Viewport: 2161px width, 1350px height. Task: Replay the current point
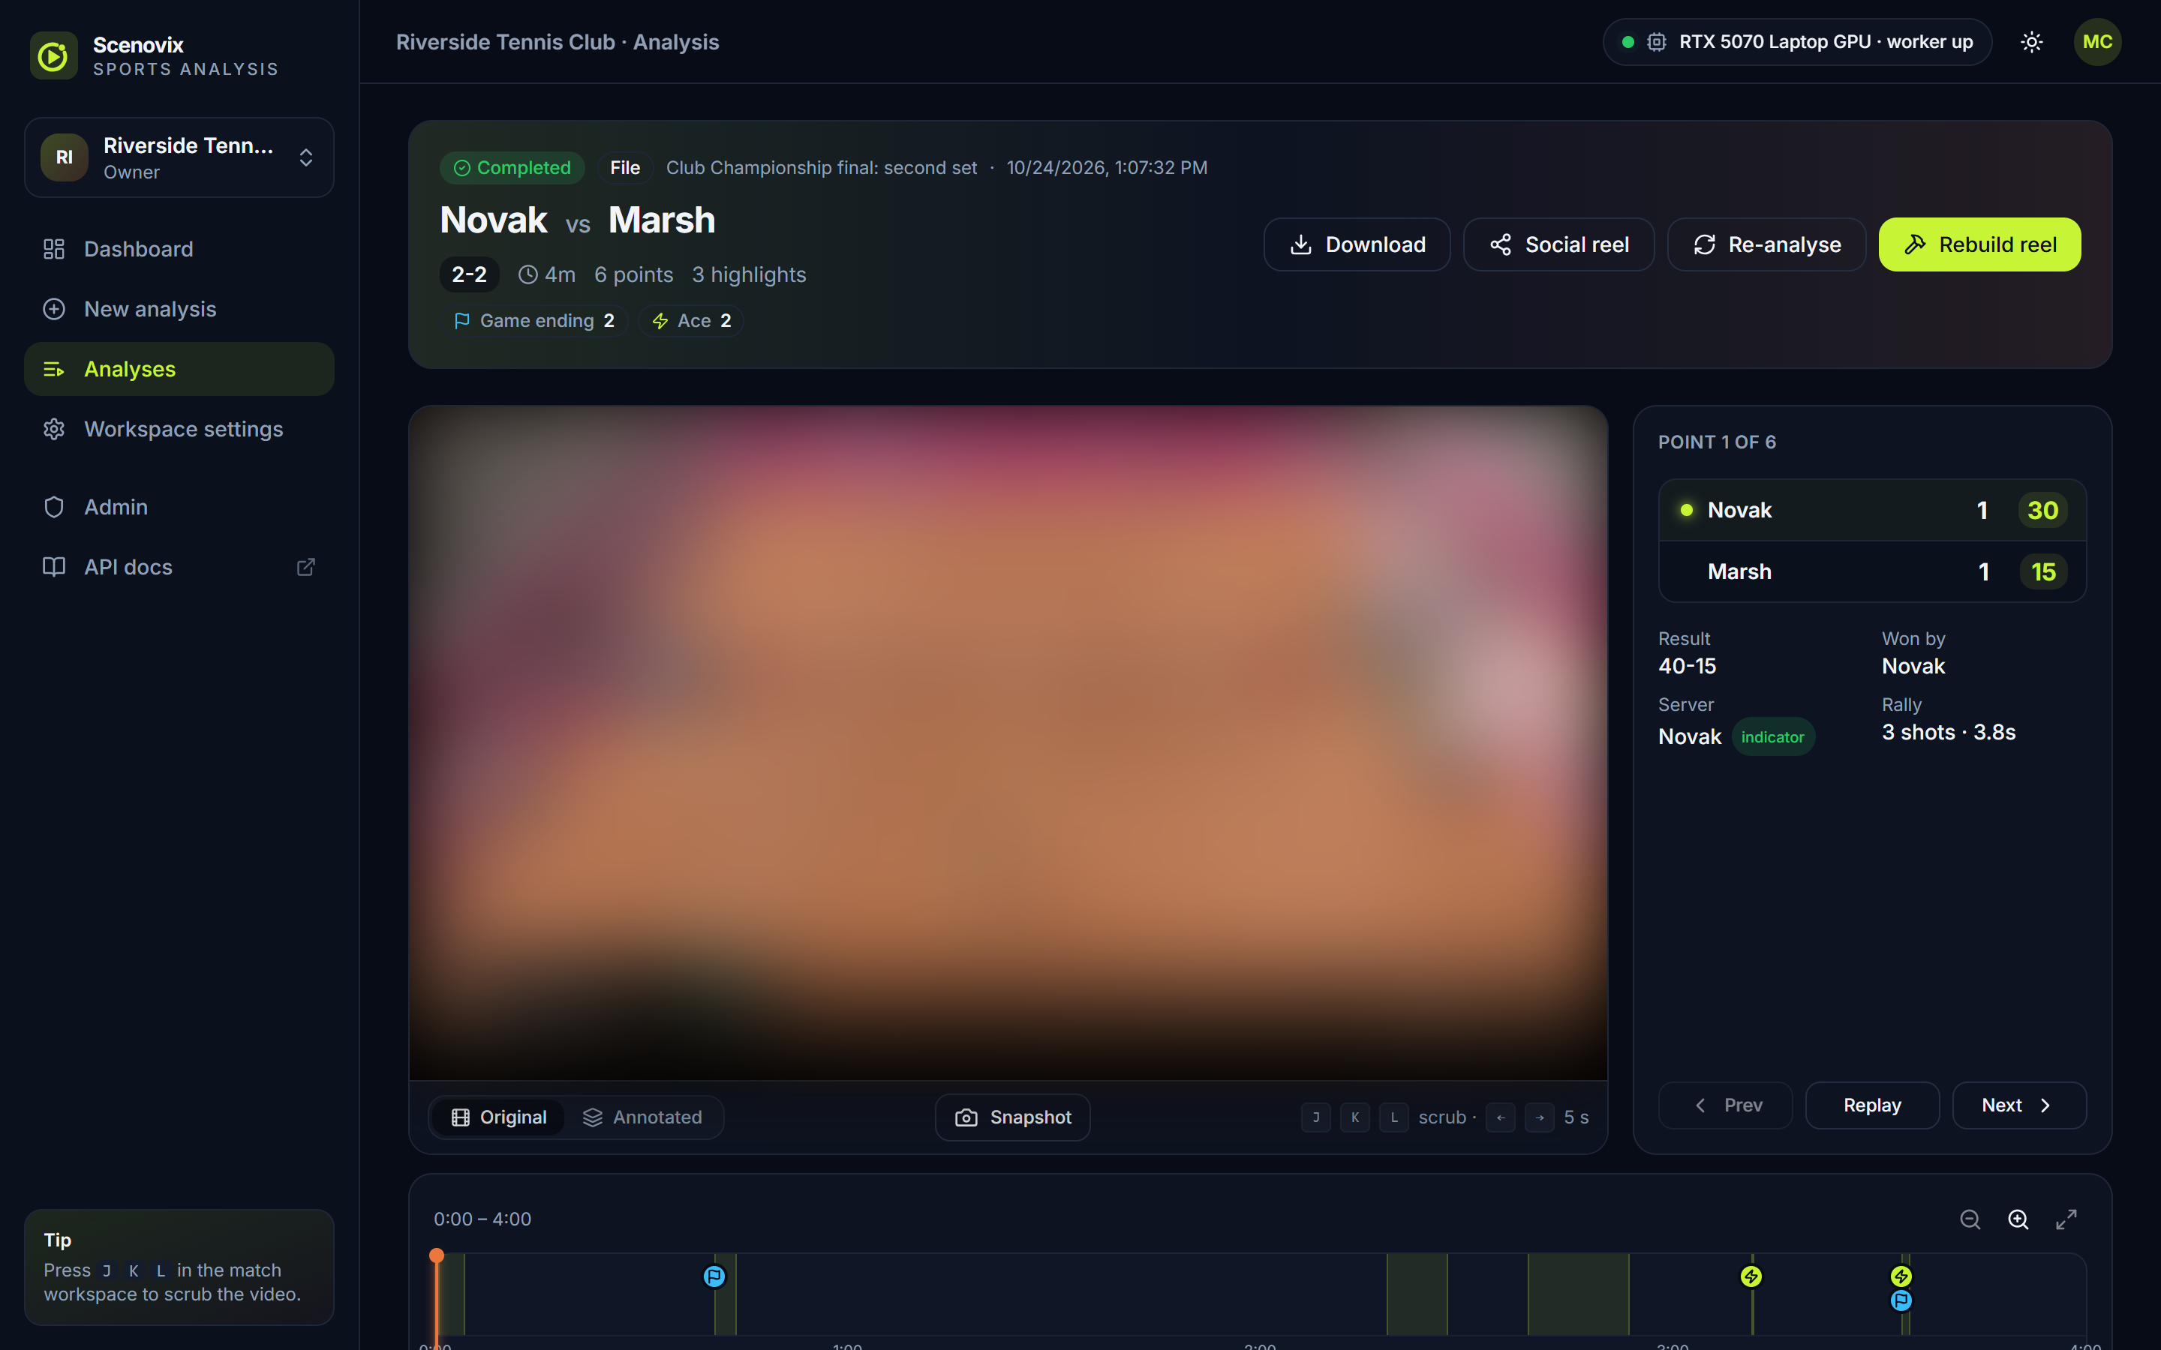1873,1105
